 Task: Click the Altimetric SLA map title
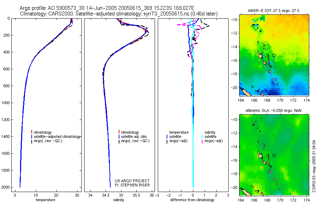pos(273,110)
